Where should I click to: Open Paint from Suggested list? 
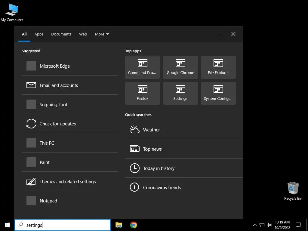[x=70, y=162]
